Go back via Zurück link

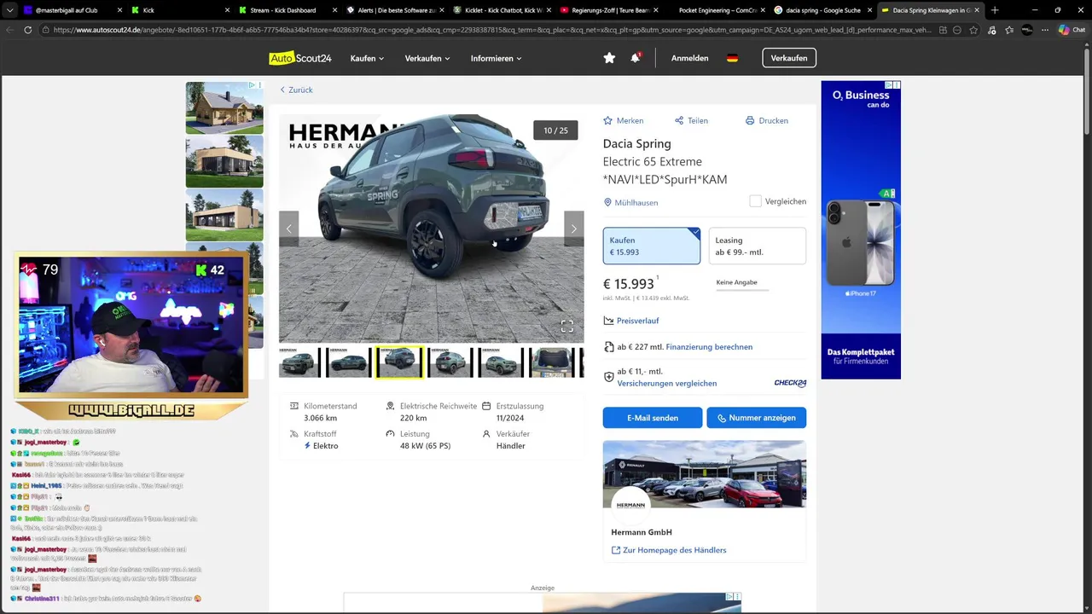click(297, 90)
